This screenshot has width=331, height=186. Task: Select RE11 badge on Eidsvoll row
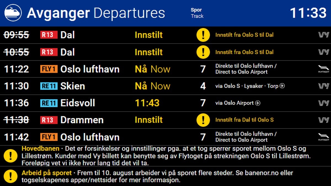(x=49, y=103)
